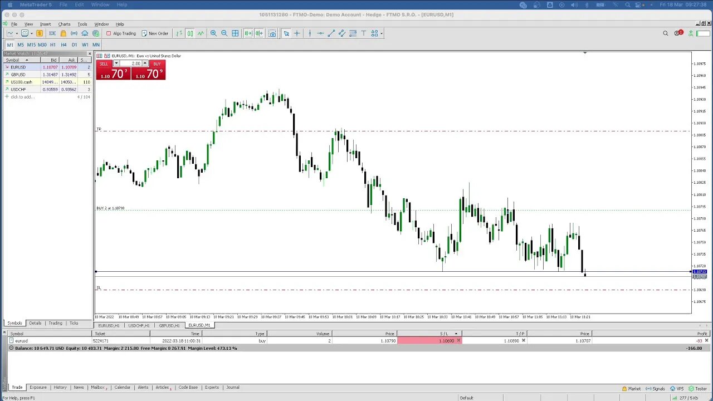713x401 pixels.
Task: Sort Market Watch by Symbol column
Action: 21,60
